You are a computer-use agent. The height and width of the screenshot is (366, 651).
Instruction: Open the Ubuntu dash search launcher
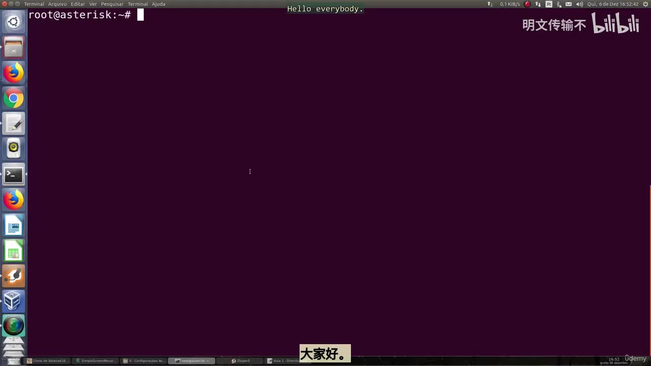point(14,22)
